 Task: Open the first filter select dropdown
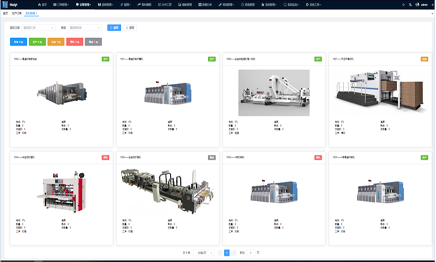[39, 28]
